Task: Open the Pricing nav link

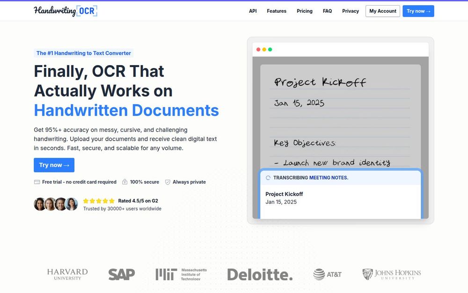Action: click(305, 11)
